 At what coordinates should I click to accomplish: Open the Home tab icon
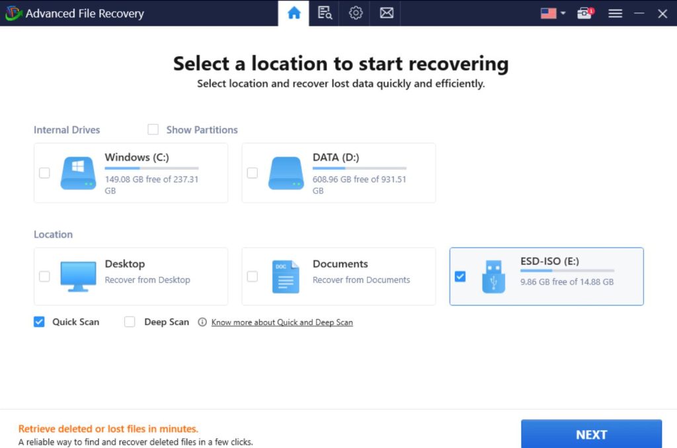[294, 13]
